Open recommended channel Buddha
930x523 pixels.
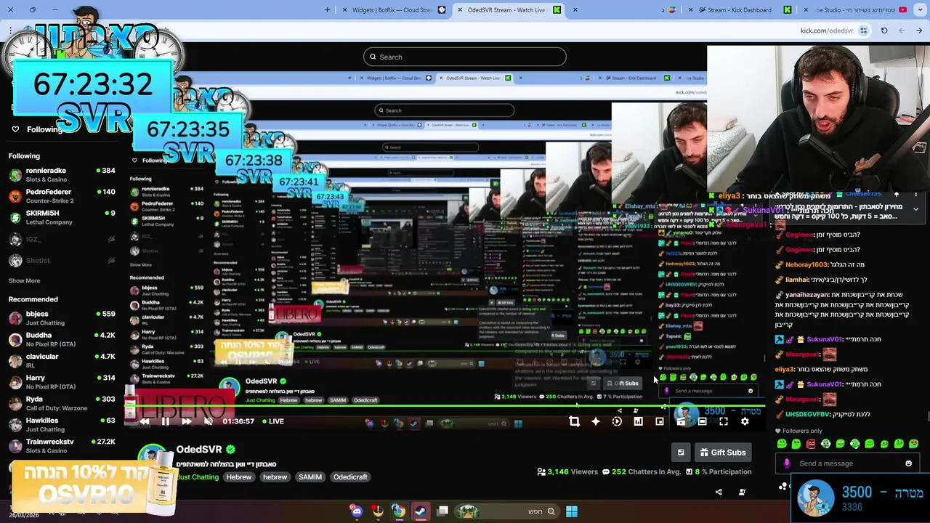(62, 339)
